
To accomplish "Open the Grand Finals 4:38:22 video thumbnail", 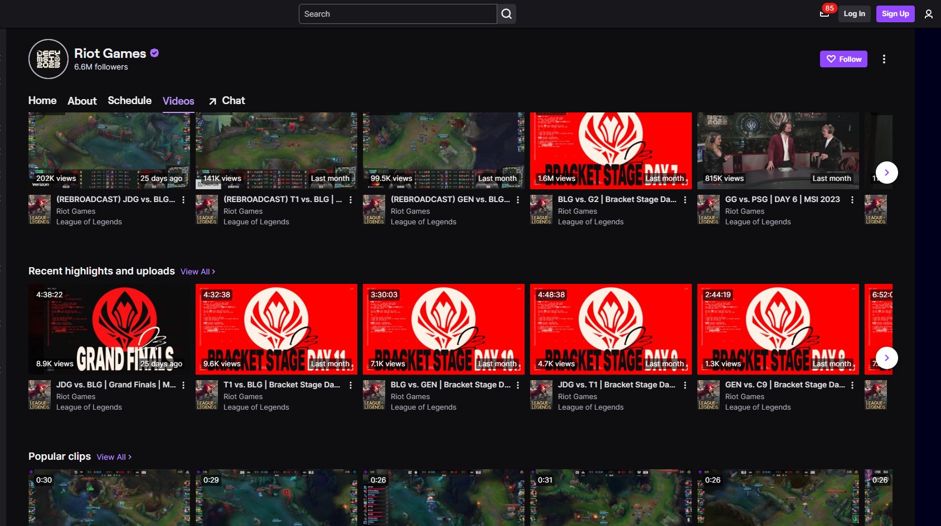I will point(109,329).
